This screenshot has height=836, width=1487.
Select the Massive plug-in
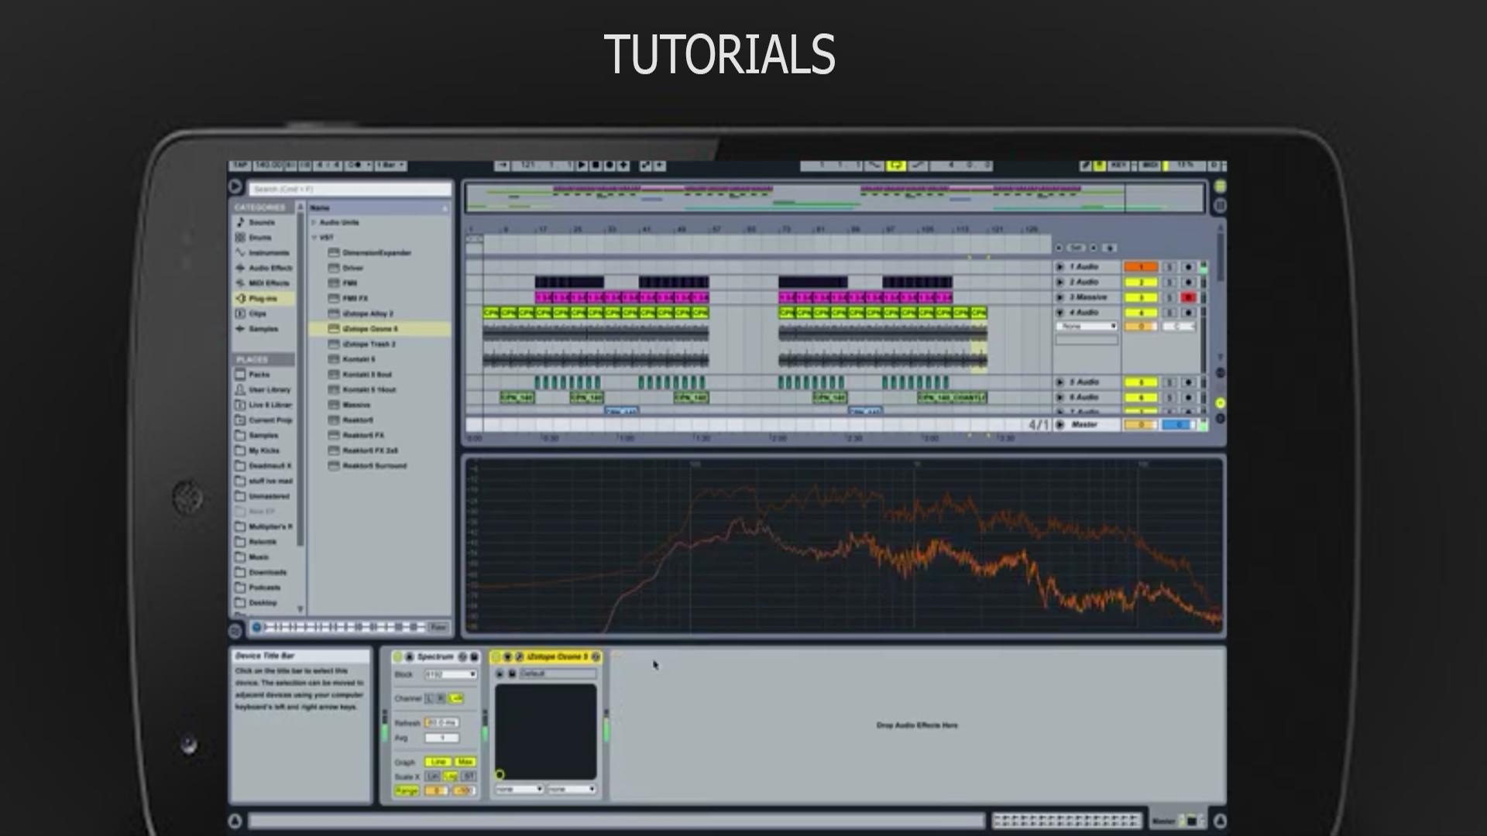point(379,405)
